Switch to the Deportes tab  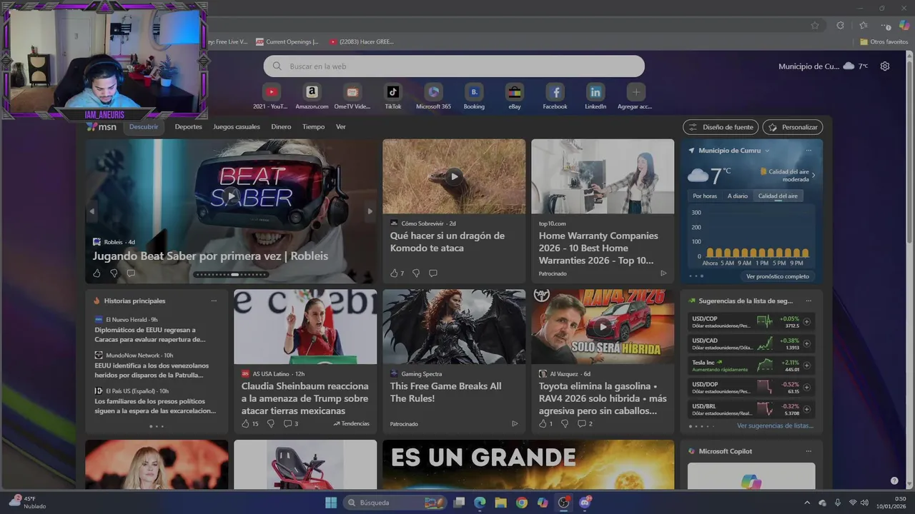pyautogui.click(x=189, y=127)
